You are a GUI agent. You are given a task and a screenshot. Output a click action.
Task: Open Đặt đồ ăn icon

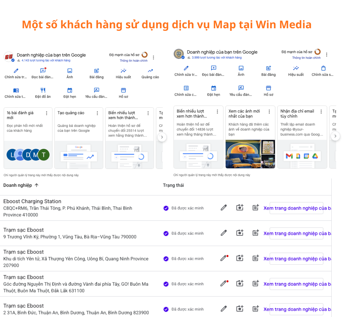(43, 90)
